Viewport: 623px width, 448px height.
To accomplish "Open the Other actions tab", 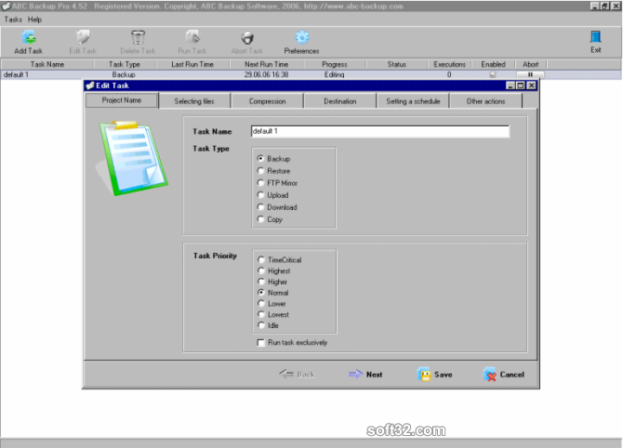I will tap(486, 101).
